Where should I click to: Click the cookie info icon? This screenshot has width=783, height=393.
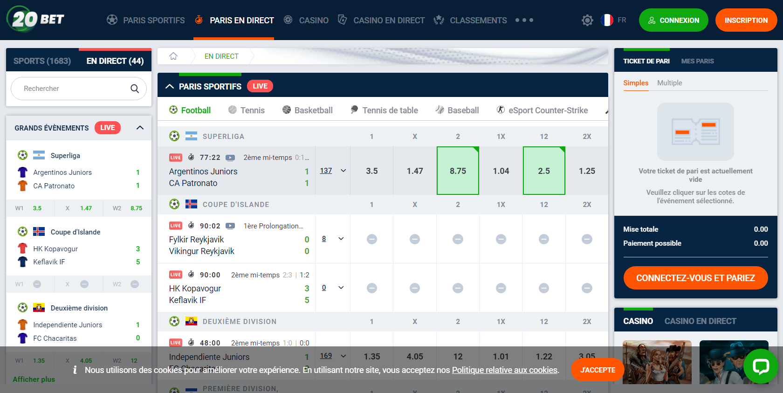click(x=75, y=370)
